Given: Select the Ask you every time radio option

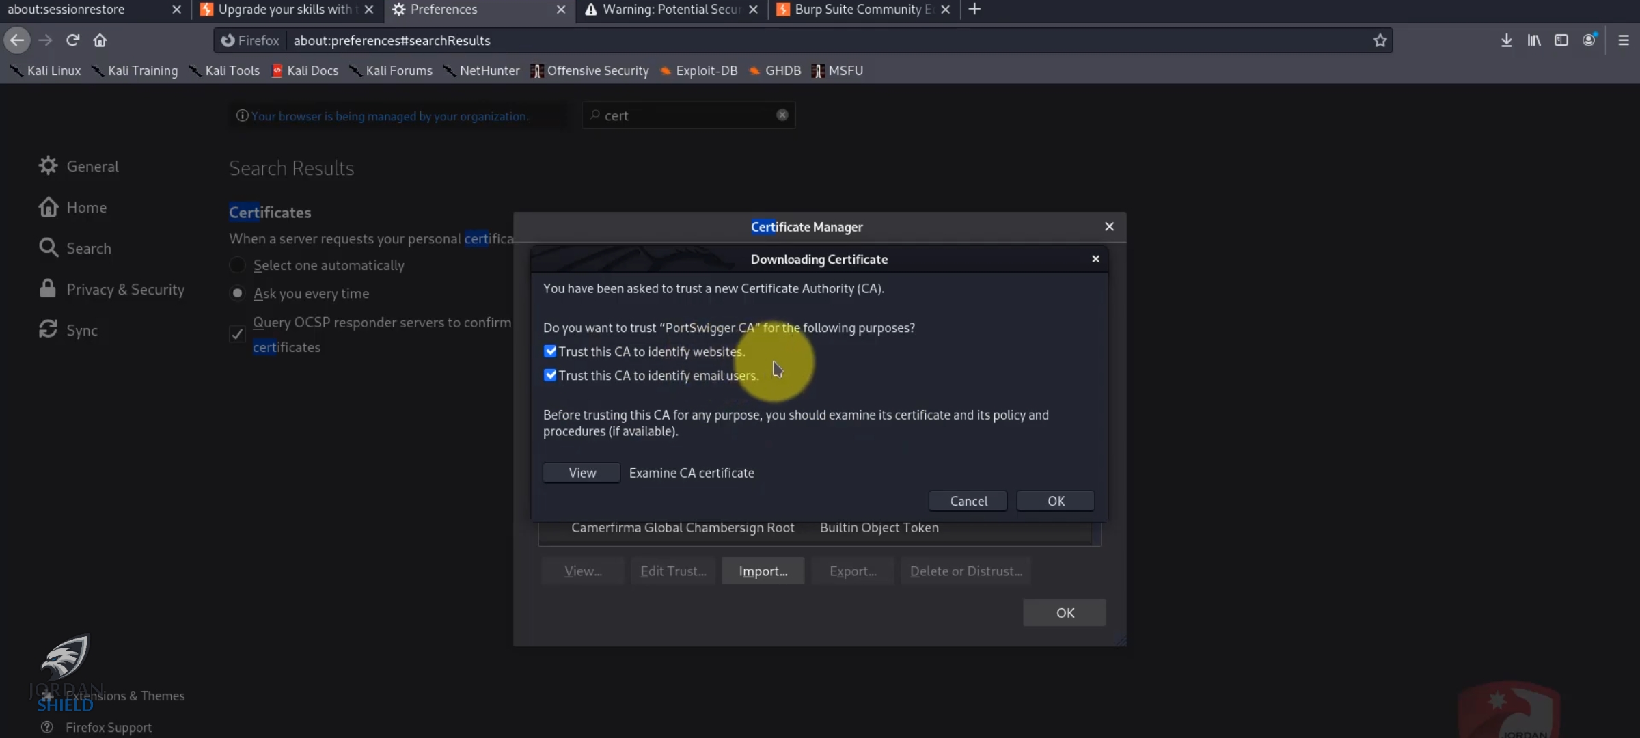Looking at the screenshot, I should coord(237,293).
